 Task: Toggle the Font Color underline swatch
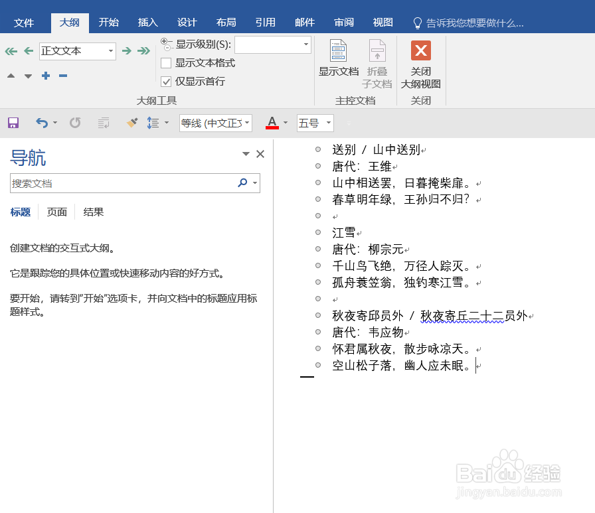[272, 123]
